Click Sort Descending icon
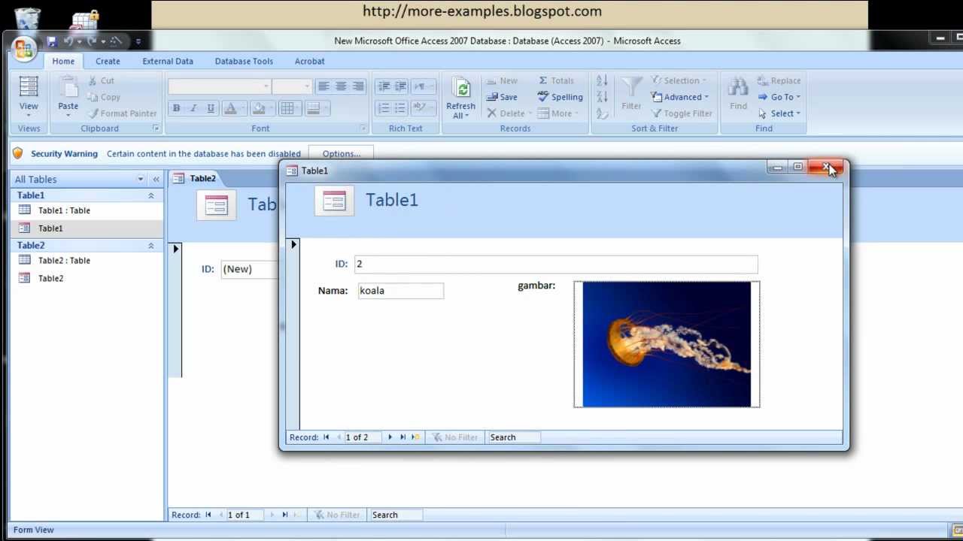Screen dimensions: 963x541 pyautogui.click(x=602, y=97)
